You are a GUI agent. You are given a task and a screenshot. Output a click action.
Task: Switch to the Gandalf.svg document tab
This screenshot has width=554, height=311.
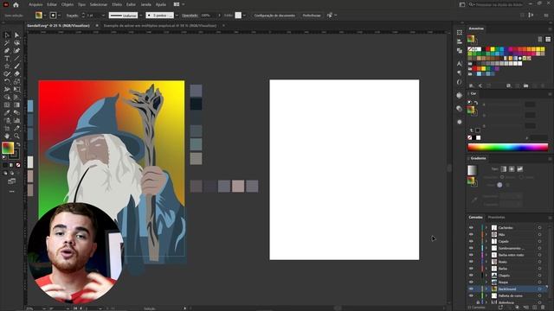tap(59, 26)
